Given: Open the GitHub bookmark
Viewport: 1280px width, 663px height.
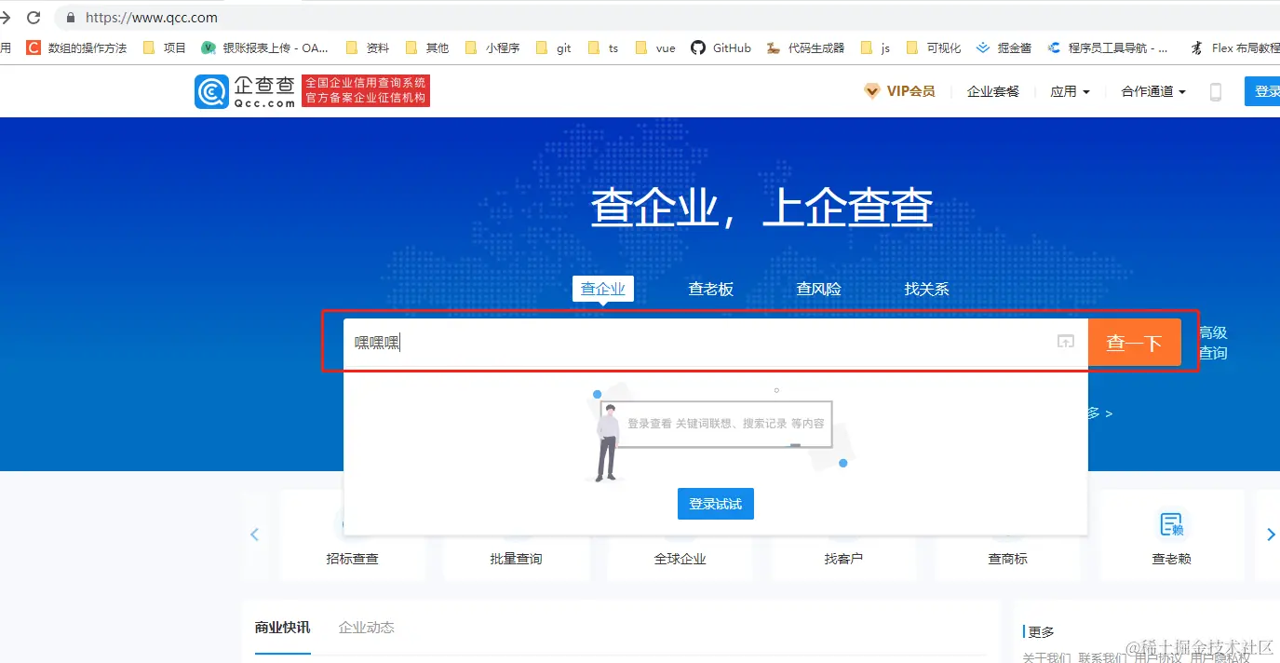Looking at the screenshot, I should 721,47.
